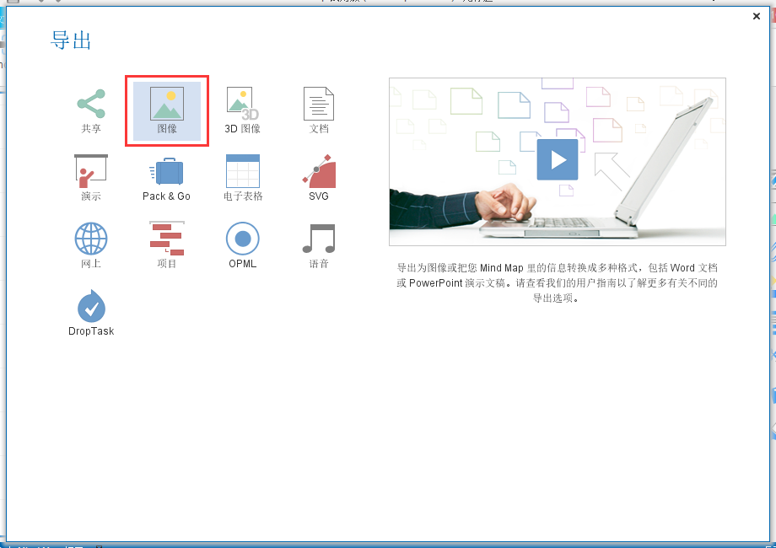Select the 语音 (Audio) export option
The height and width of the screenshot is (548, 776).
(318, 244)
